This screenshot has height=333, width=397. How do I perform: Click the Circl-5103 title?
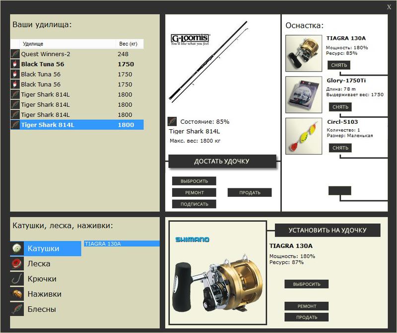pyautogui.click(x=342, y=122)
